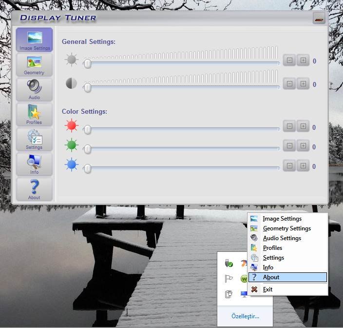Increase green level with plus button
The width and height of the screenshot is (343, 328).
pyautogui.click(x=303, y=145)
